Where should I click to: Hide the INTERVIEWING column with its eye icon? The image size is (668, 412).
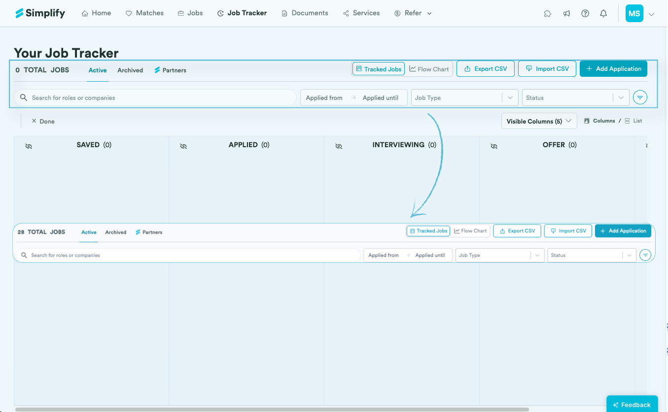(339, 146)
